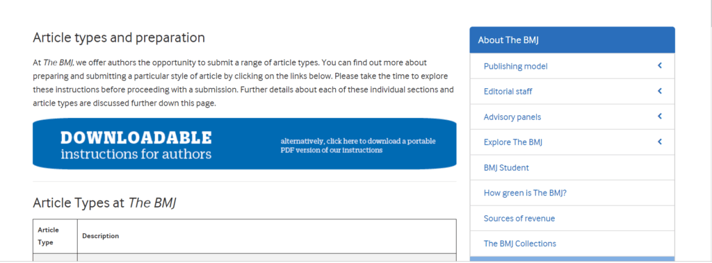
Task: Open the How green is The BMJ? link
Action: (525, 193)
